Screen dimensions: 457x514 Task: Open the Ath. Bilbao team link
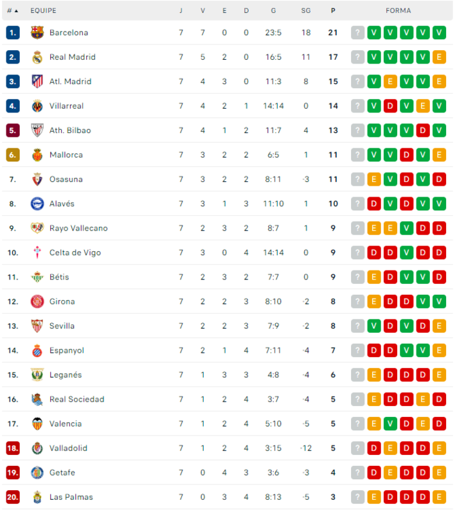point(70,130)
